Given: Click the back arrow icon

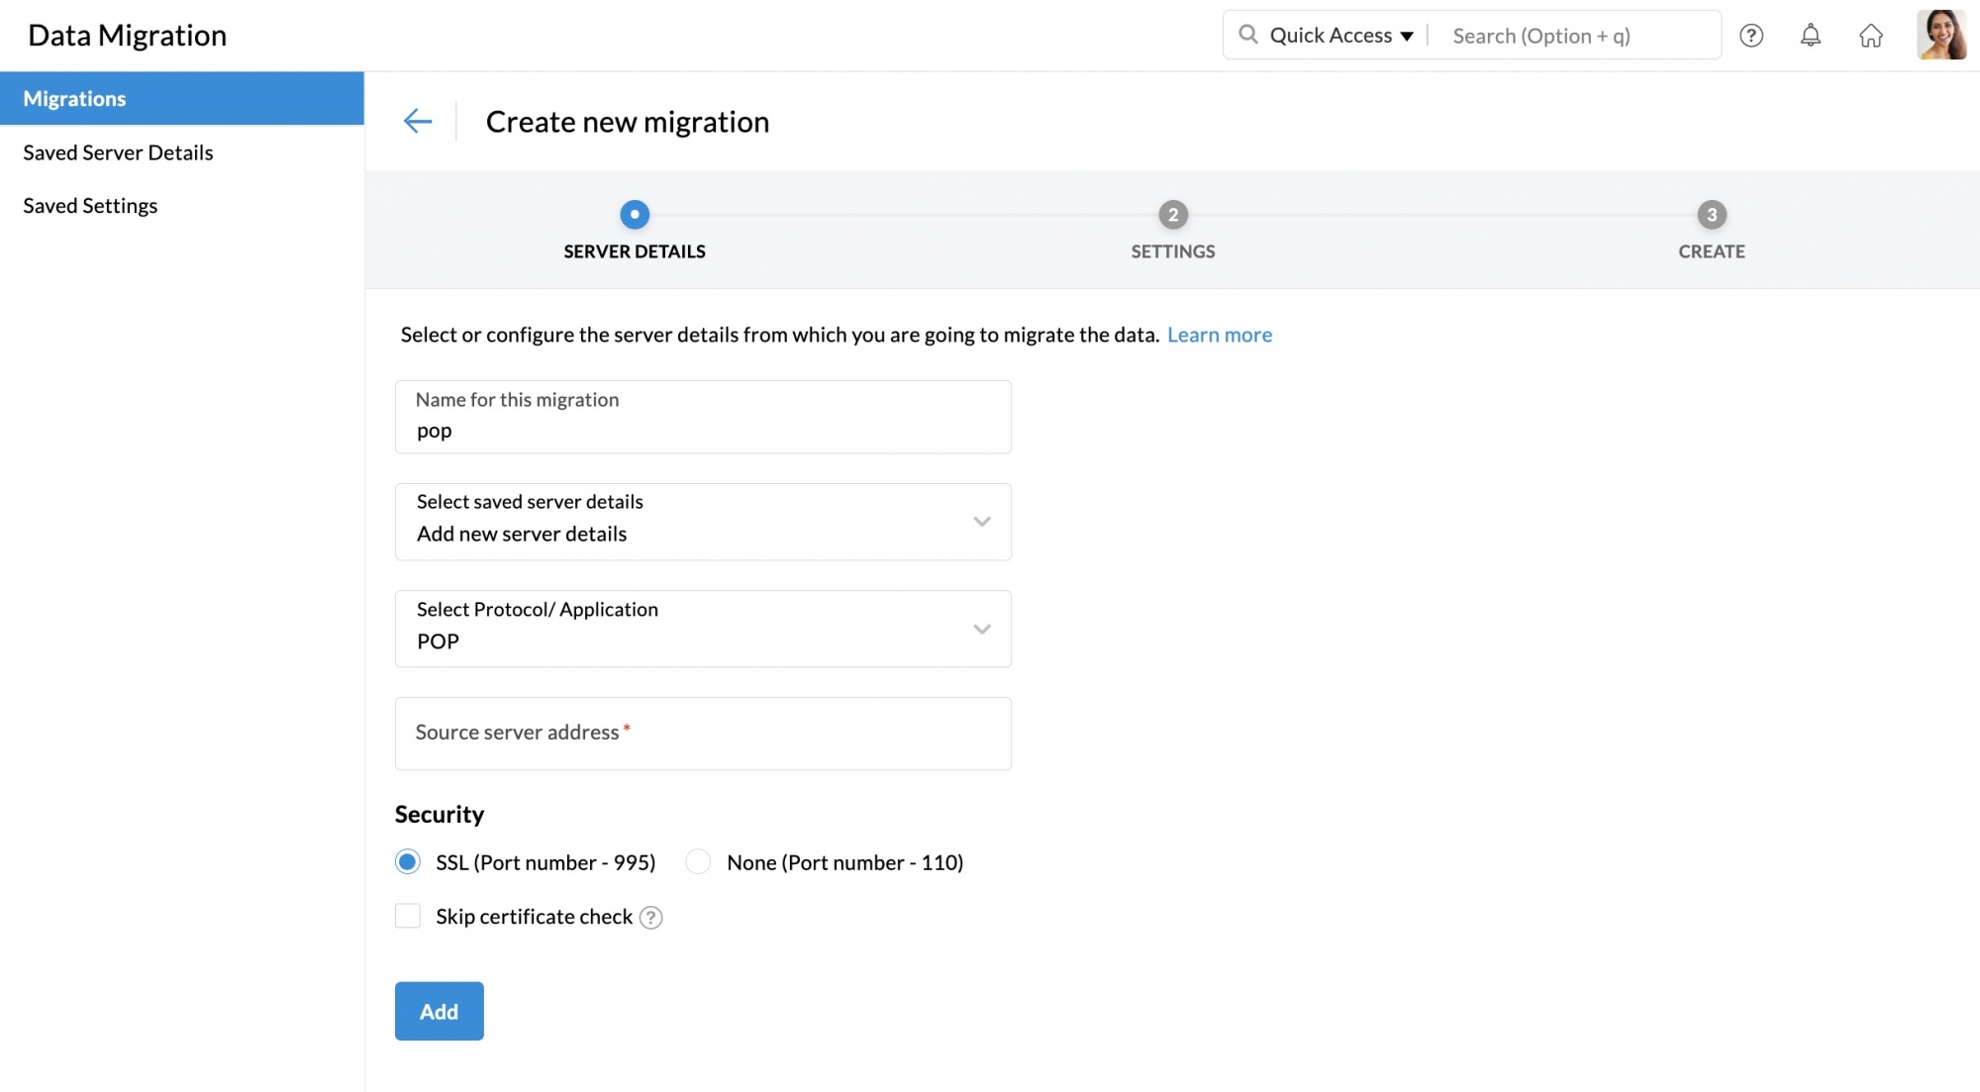Looking at the screenshot, I should point(418,121).
